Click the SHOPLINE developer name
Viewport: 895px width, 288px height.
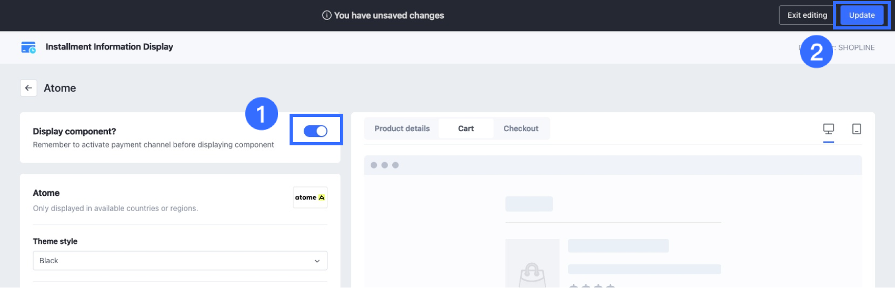pos(856,47)
